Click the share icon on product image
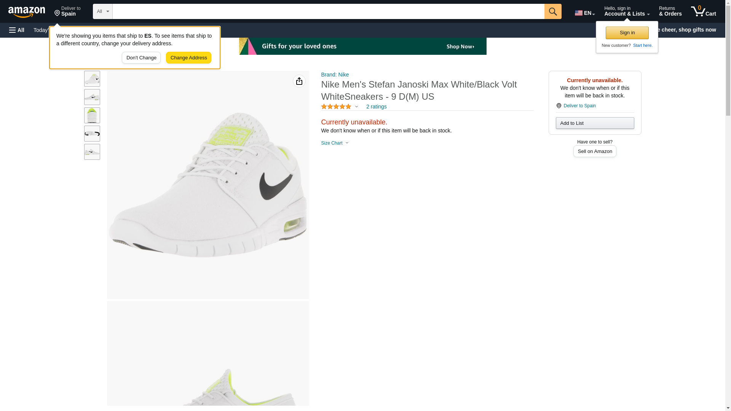The image size is (731, 411). (x=299, y=81)
